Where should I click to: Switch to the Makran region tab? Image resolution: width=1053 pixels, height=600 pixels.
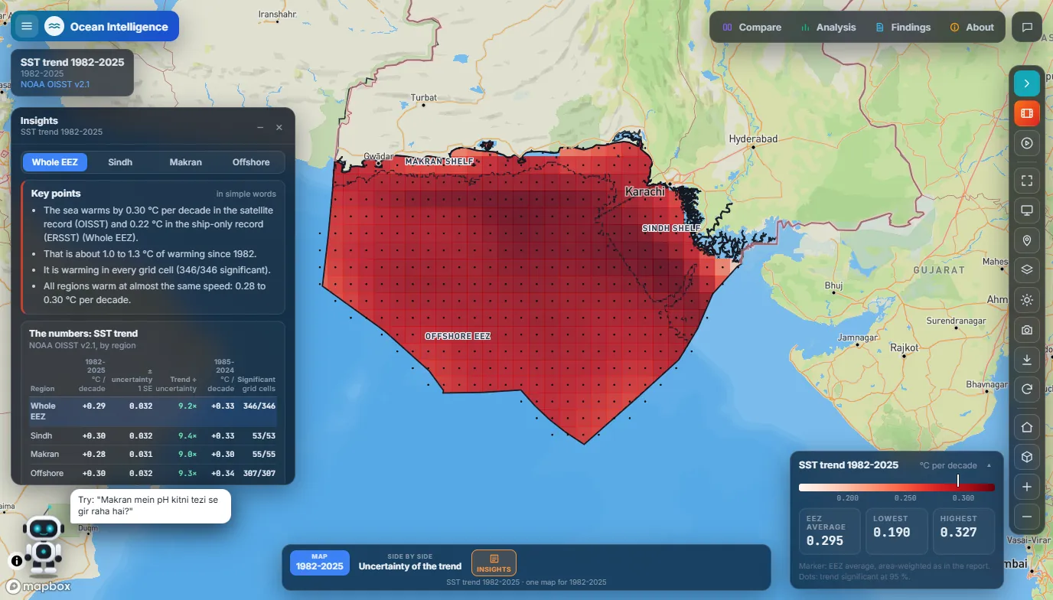point(186,162)
